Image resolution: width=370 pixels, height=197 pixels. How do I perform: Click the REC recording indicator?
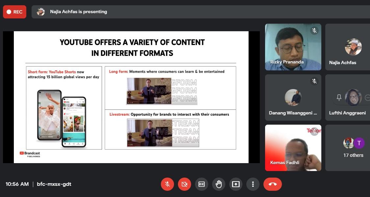click(x=14, y=12)
